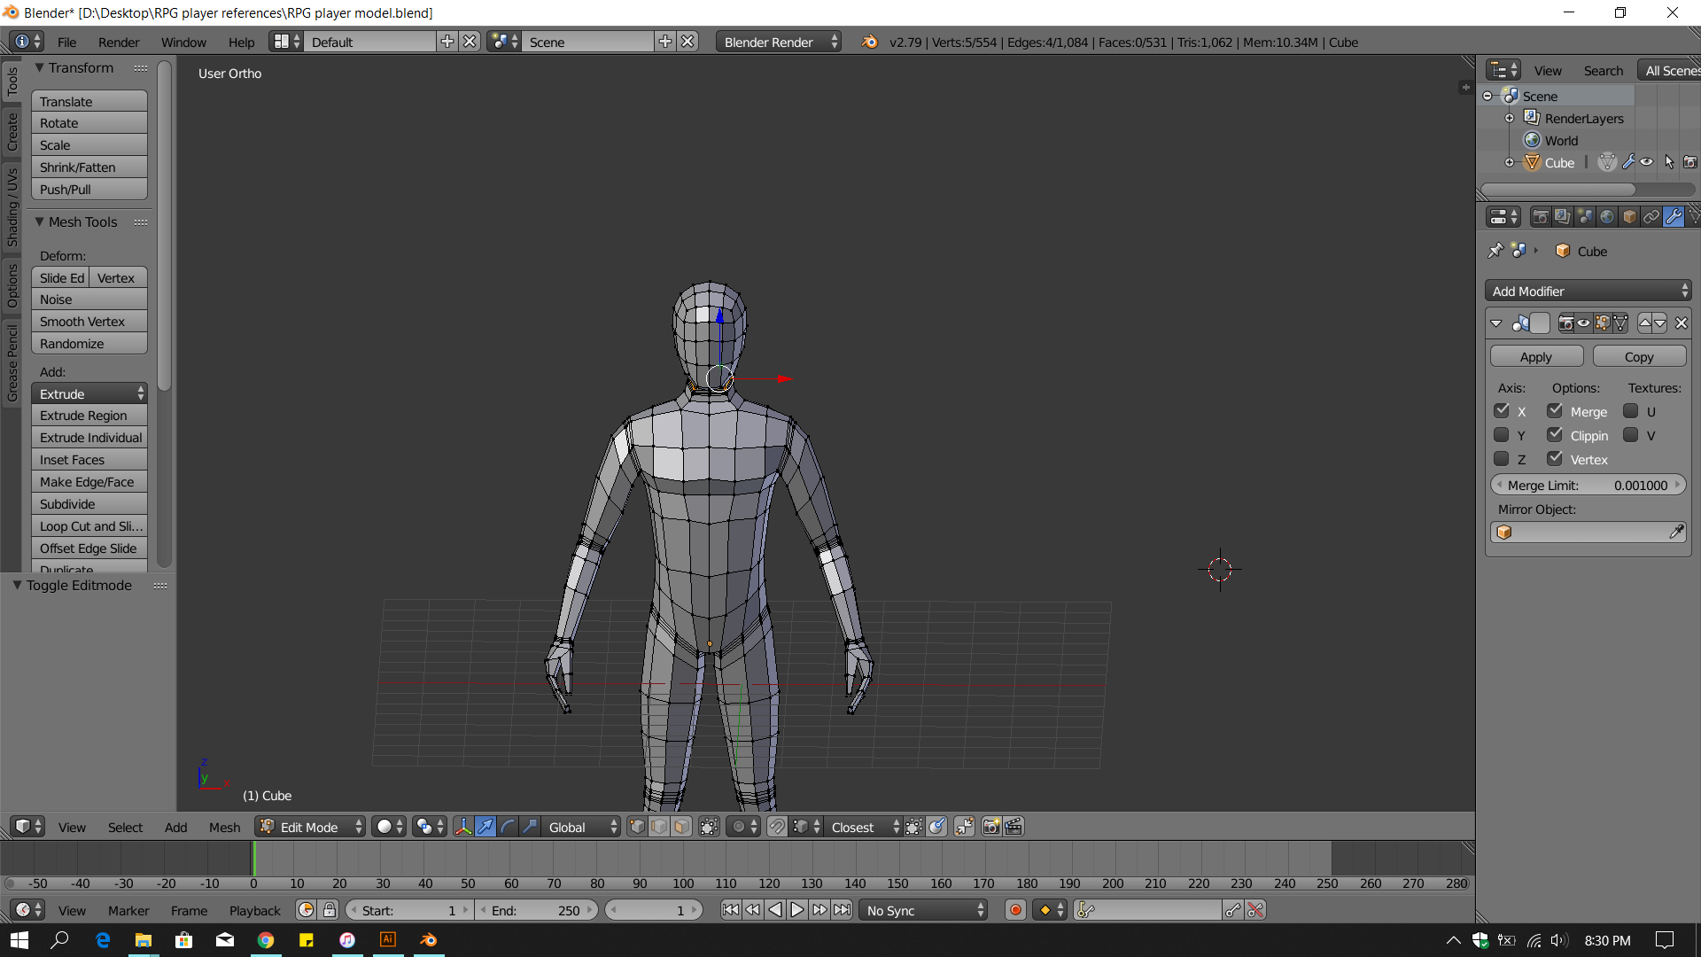Enable the Y axis mirror checkbox
This screenshot has width=1701, height=957.
click(1501, 435)
